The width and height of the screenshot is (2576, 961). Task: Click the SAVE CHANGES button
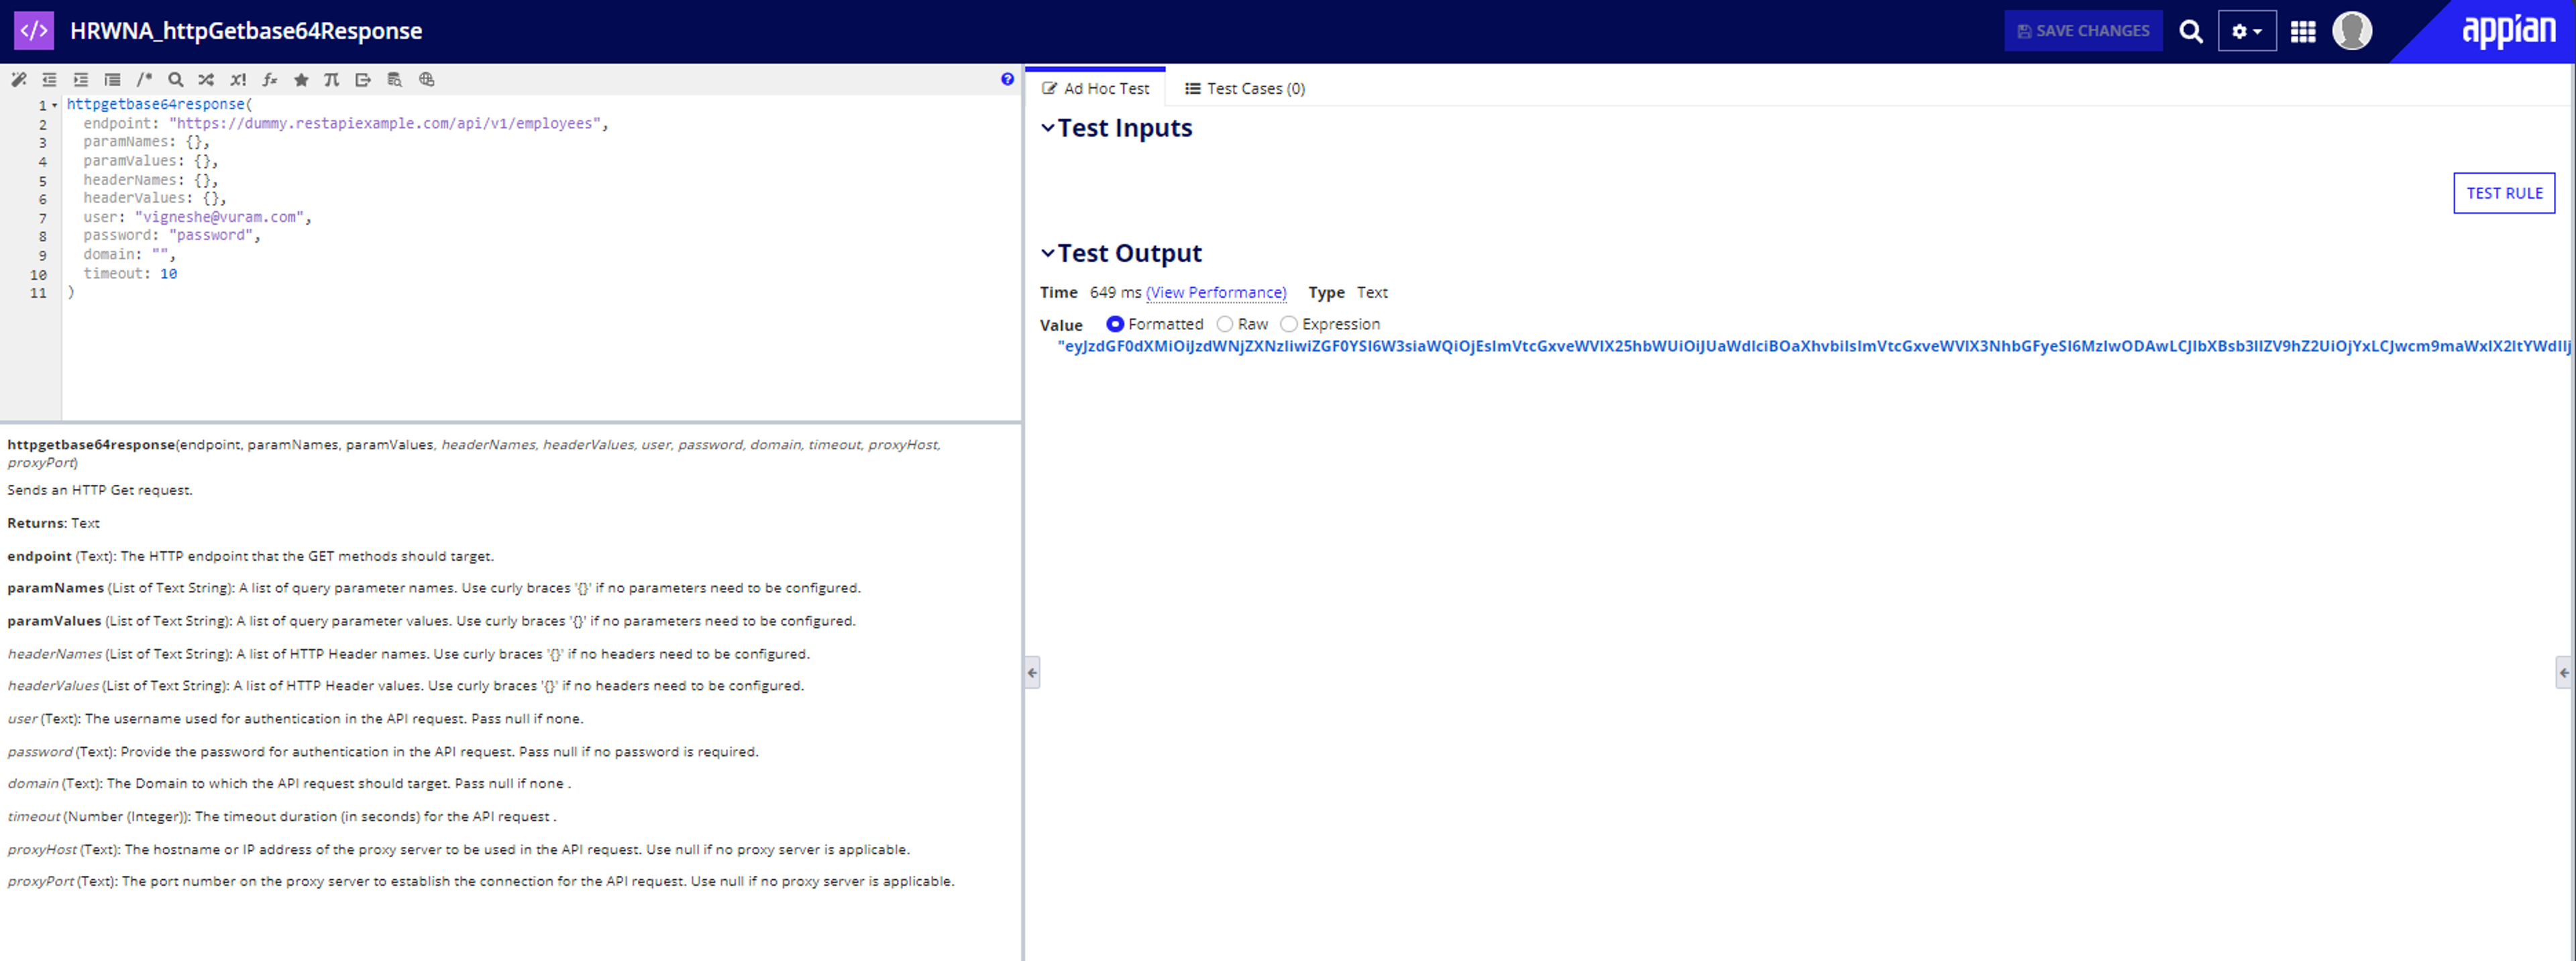tap(2083, 31)
